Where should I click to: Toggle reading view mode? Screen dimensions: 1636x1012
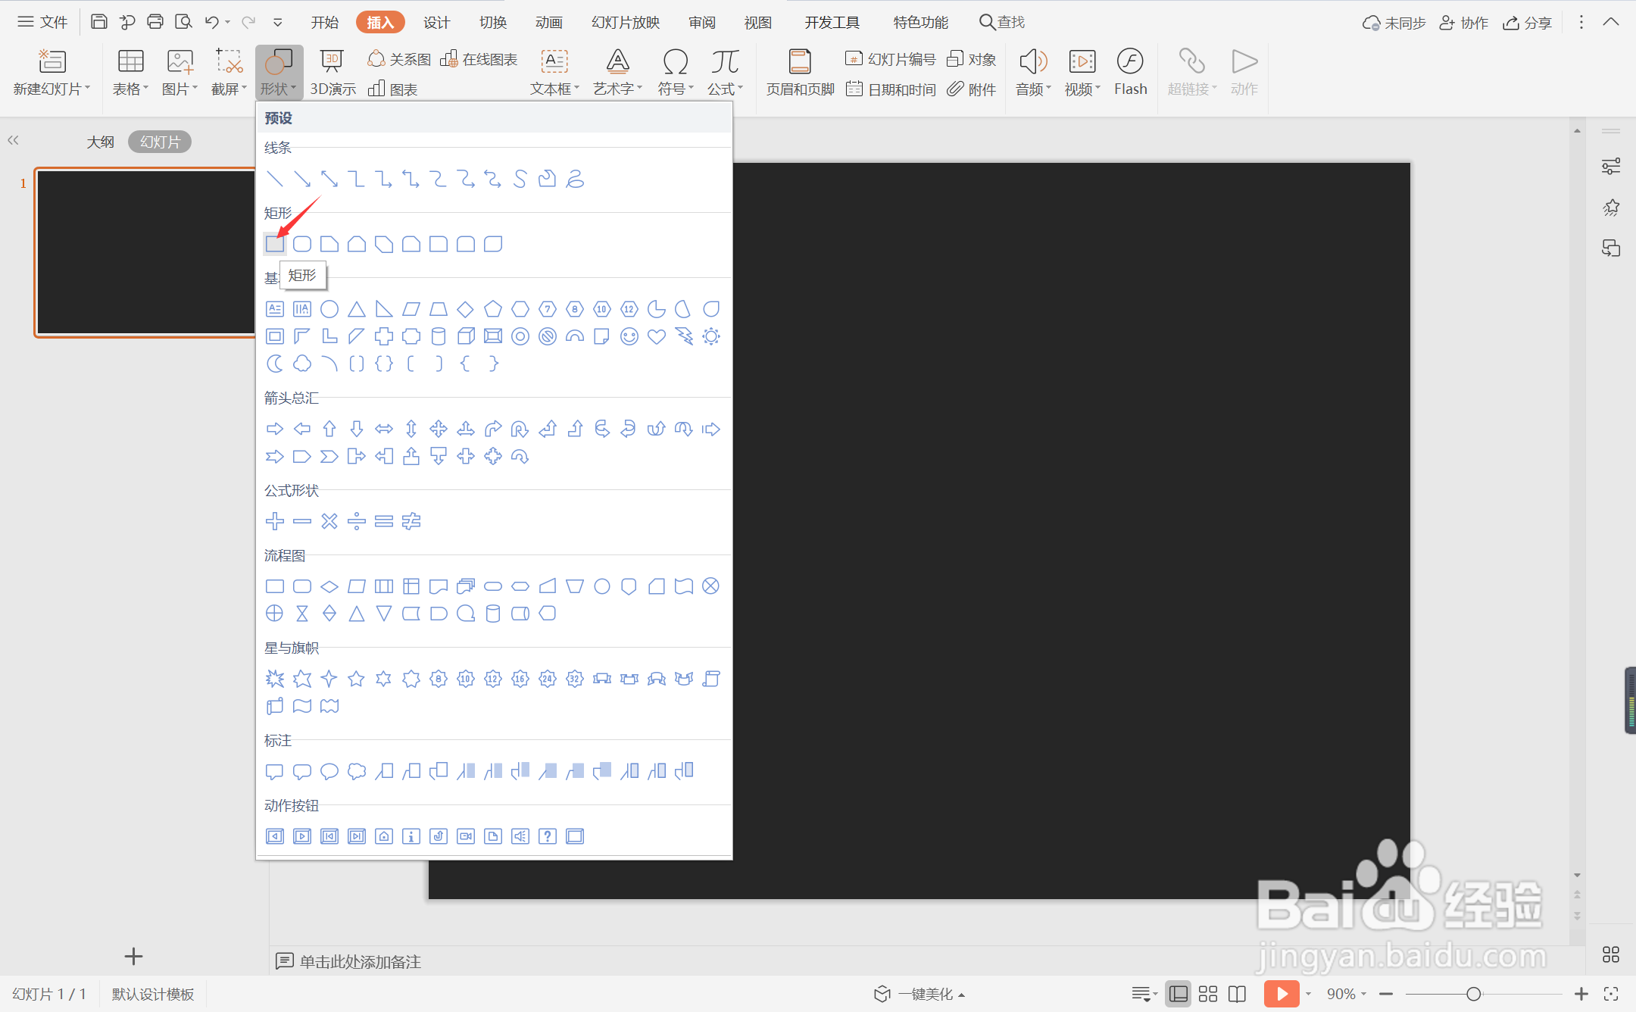(x=1237, y=994)
